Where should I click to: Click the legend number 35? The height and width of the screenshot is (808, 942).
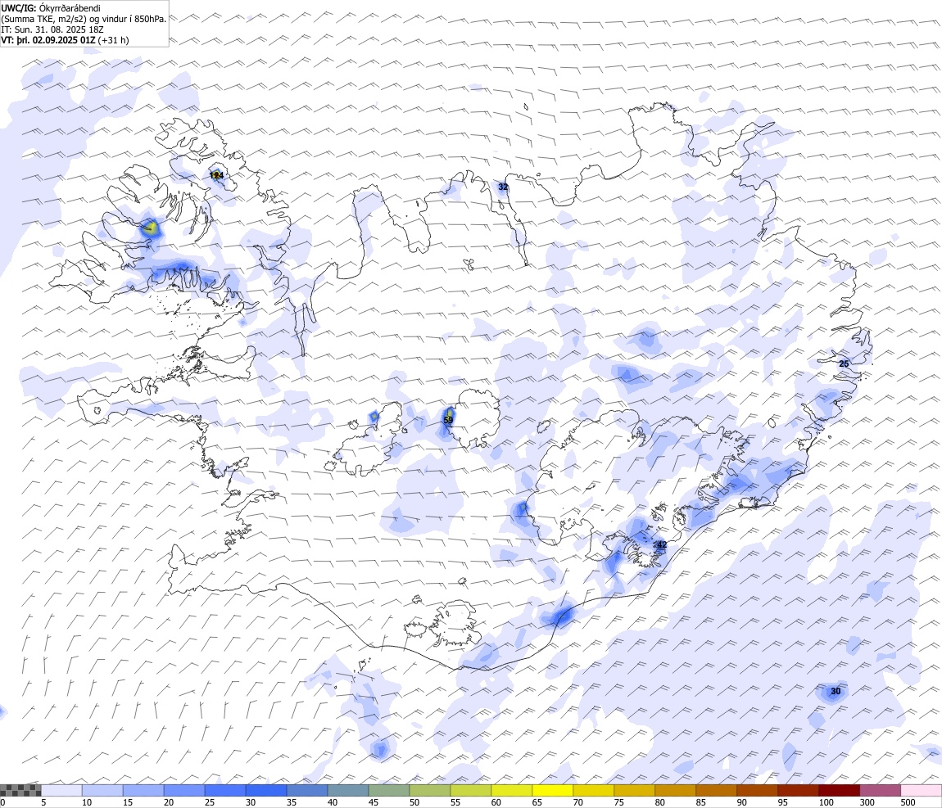(292, 802)
